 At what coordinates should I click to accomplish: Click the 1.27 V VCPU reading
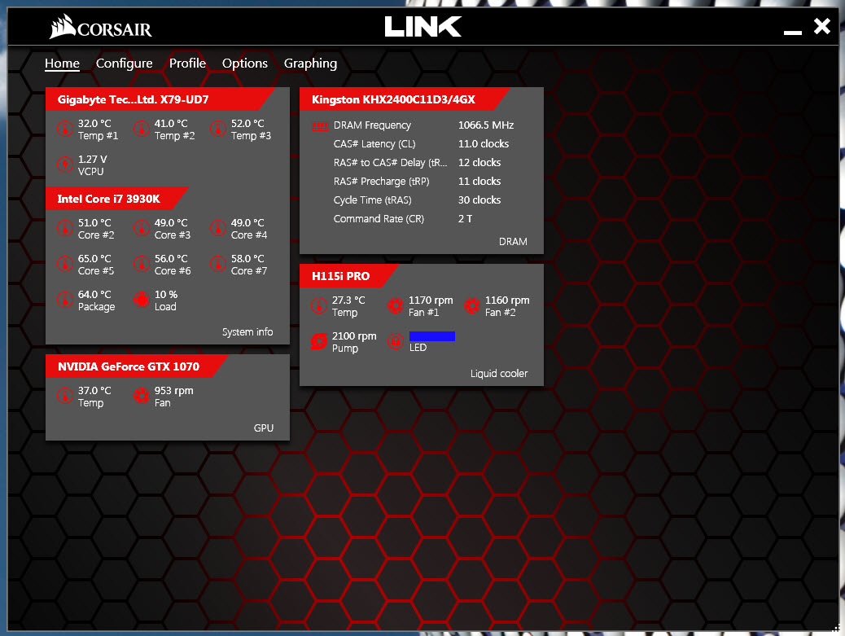pyautogui.click(x=92, y=160)
